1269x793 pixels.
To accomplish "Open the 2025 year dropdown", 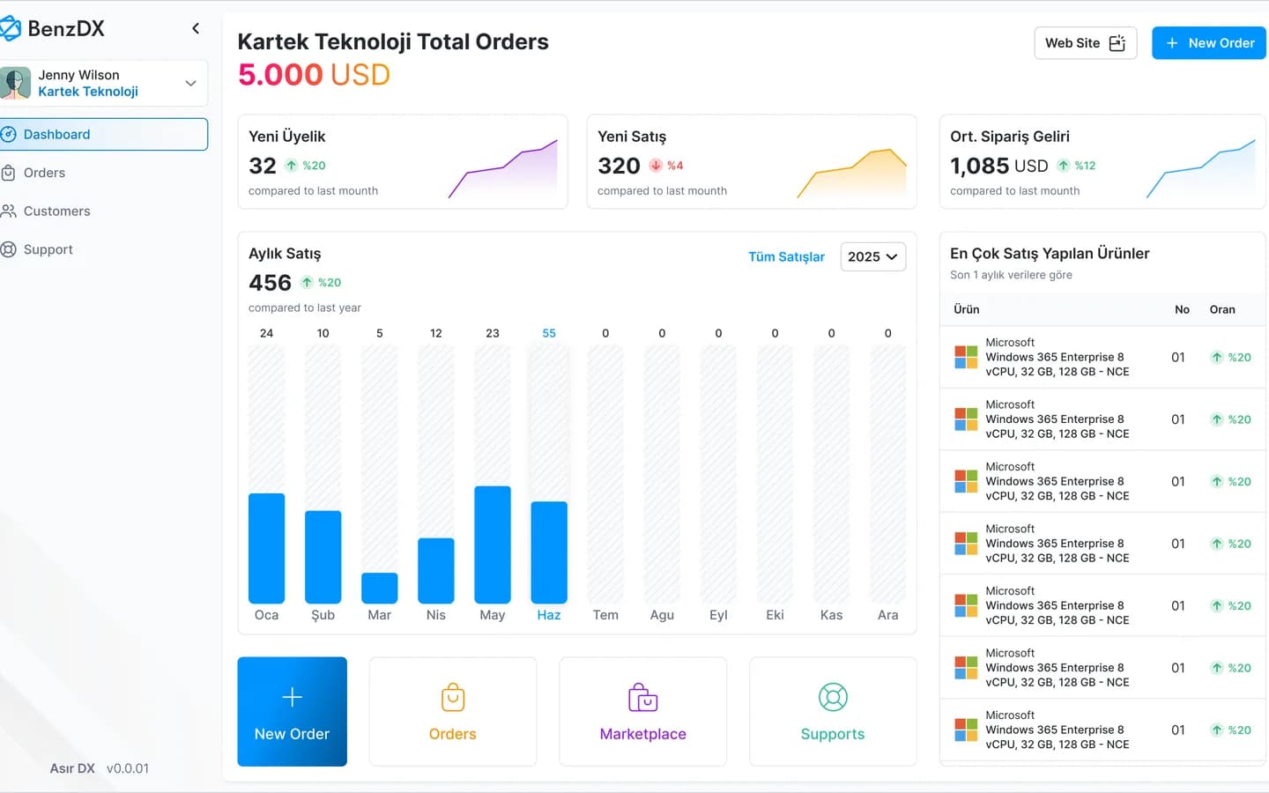I will (872, 256).
